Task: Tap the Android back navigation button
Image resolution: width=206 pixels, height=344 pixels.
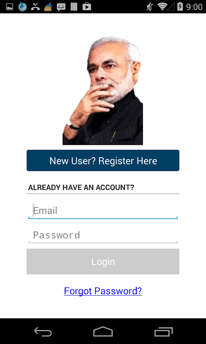Action: [x=43, y=332]
